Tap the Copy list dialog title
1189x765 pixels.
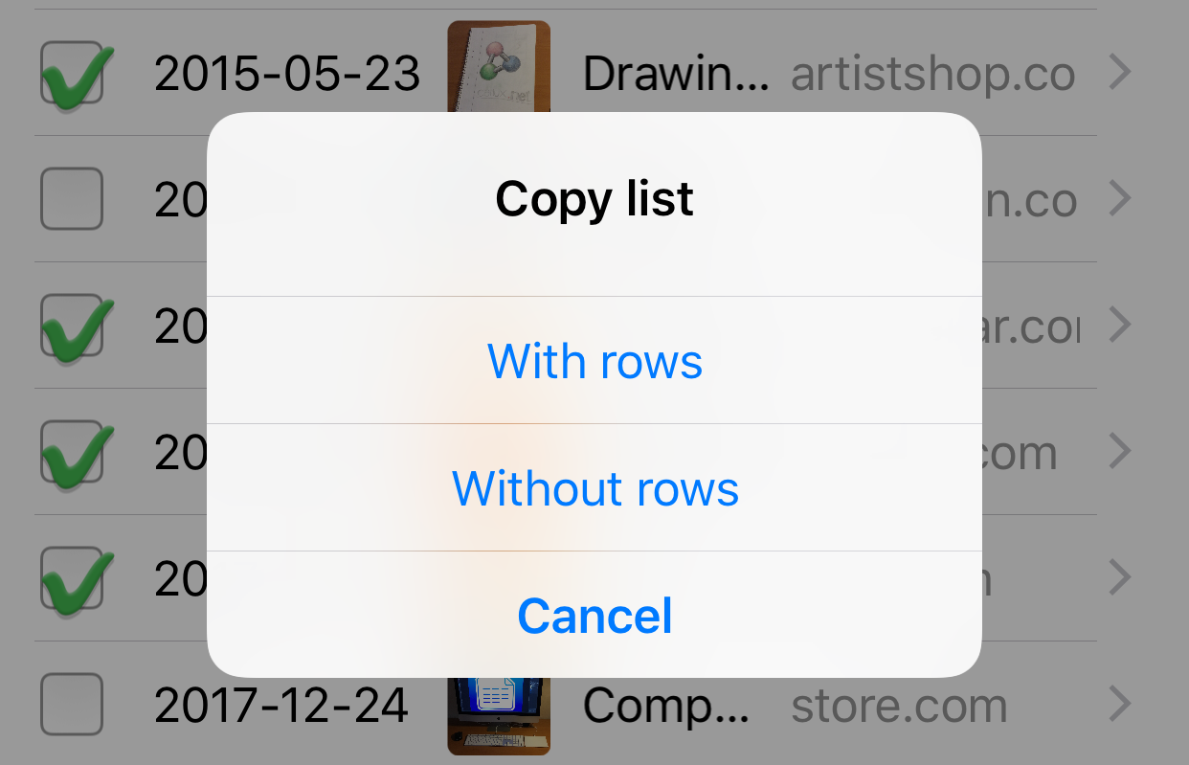click(x=594, y=199)
